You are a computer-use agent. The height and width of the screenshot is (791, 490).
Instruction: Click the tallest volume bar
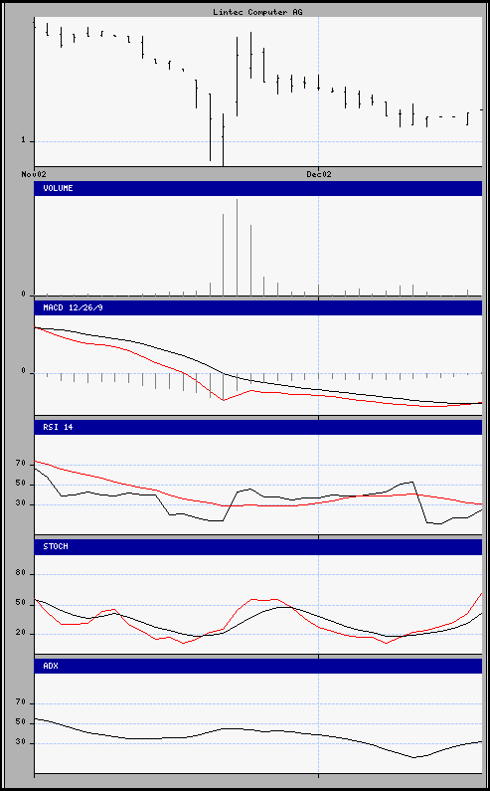pos(237,247)
